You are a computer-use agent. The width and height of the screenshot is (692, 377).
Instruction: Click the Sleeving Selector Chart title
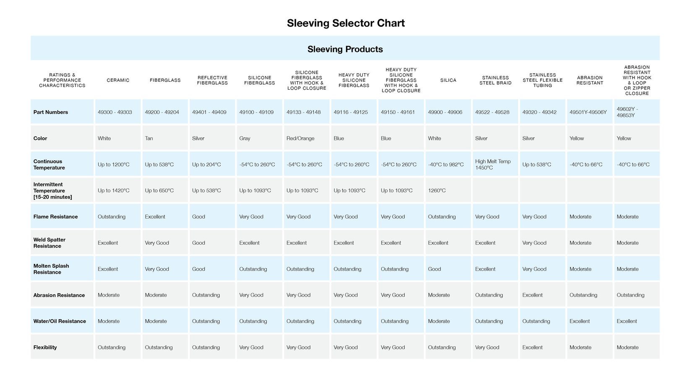[x=346, y=23]
